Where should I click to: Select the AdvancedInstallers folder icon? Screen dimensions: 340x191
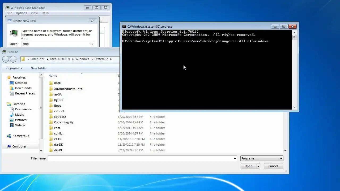click(x=51, y=89)
